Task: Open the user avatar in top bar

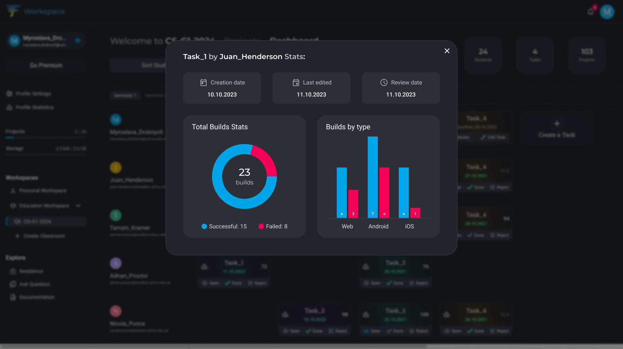Action: tap(607, 12)
